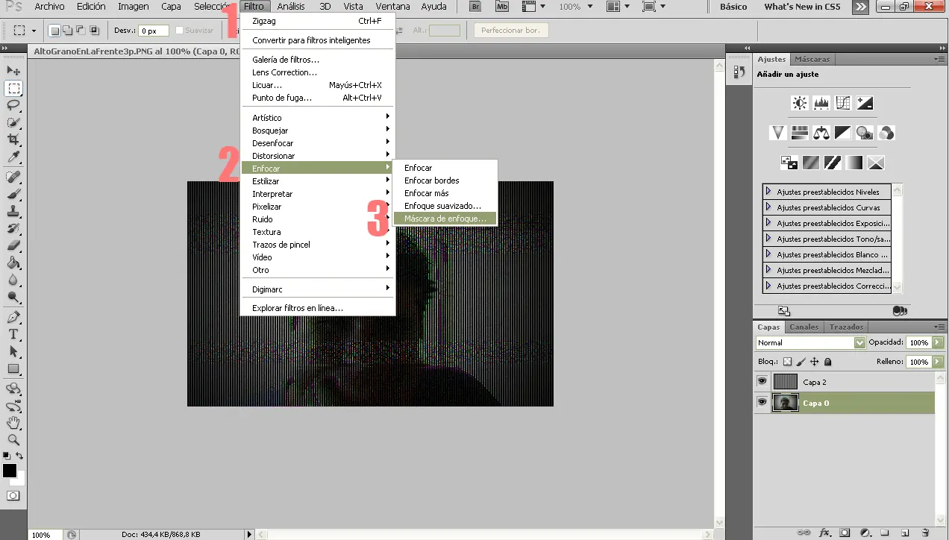Toggle the Suavizar checkbox
The width and height of the screenshot is (949, 540).
coord(178,31)
